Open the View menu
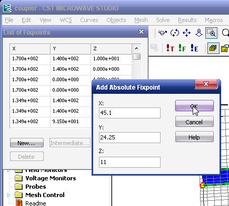This screenshot has height=206, width=229. 45,20
